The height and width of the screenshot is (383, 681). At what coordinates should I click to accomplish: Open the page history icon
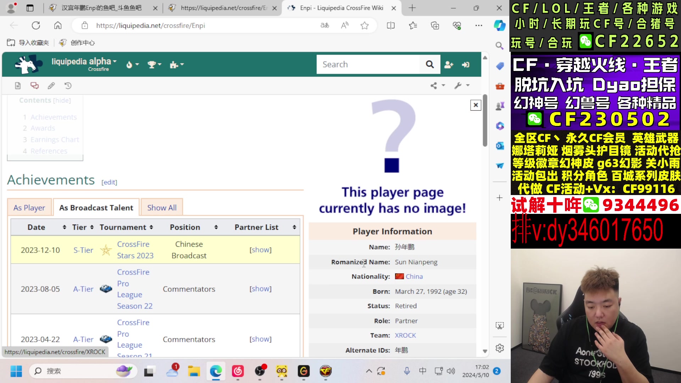tap(68, 85)
